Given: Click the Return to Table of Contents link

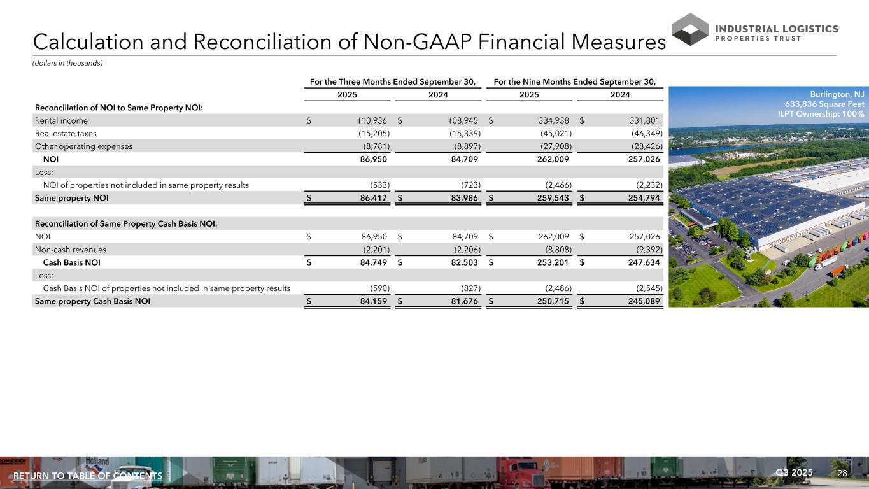Looking at the screenshot, I should (88, 476).
